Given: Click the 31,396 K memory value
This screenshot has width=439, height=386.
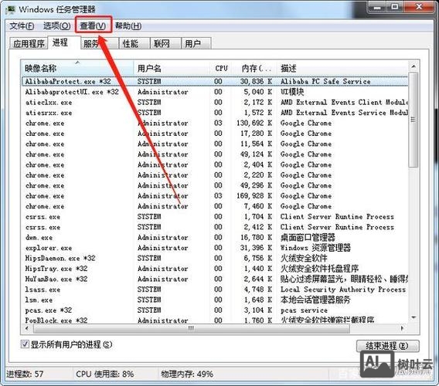Looking at the screenshot, I should (256, 248).
